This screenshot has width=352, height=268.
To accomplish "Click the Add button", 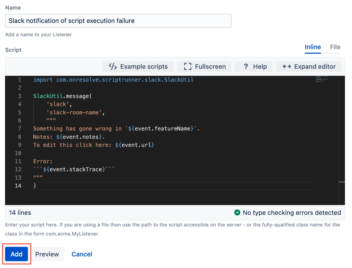I will [17, 254].
